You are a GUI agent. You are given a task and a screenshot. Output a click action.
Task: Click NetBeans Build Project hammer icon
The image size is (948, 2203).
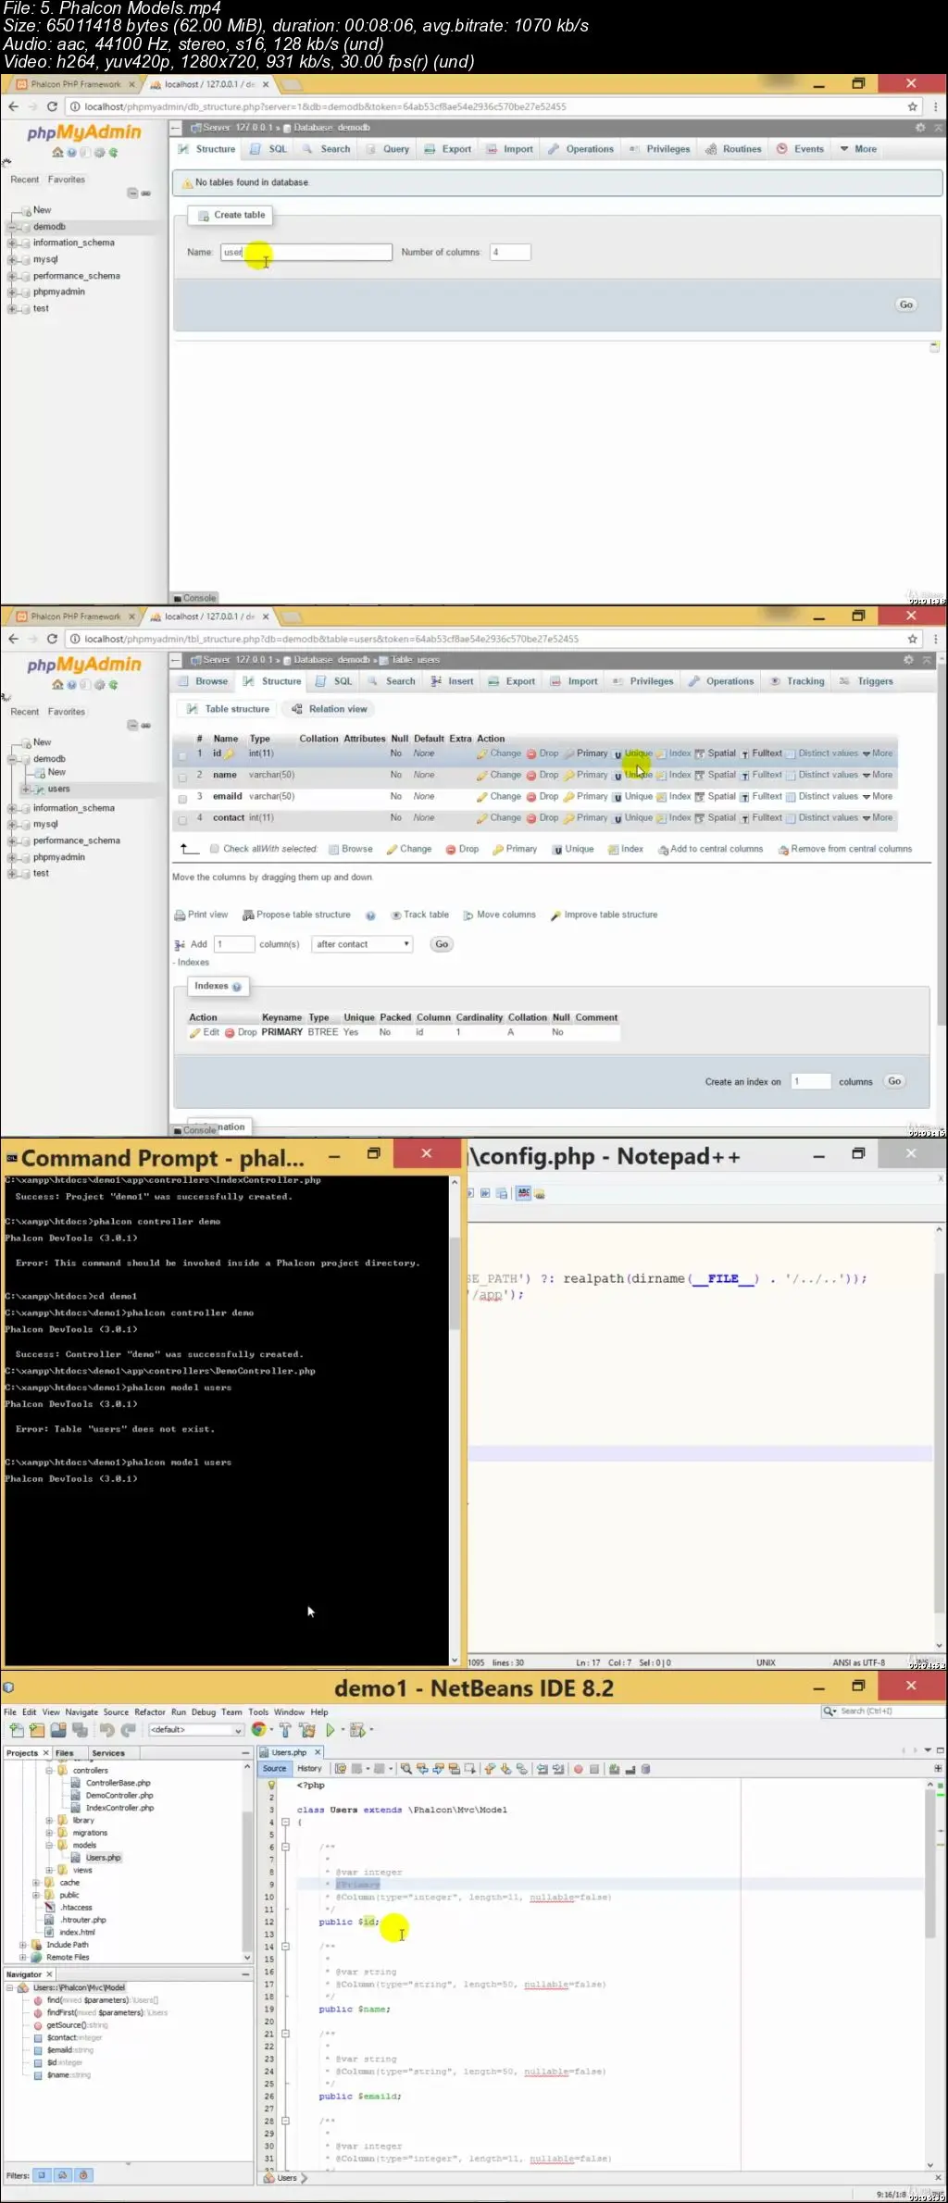pyautogui.click(x=285, y=1729)
